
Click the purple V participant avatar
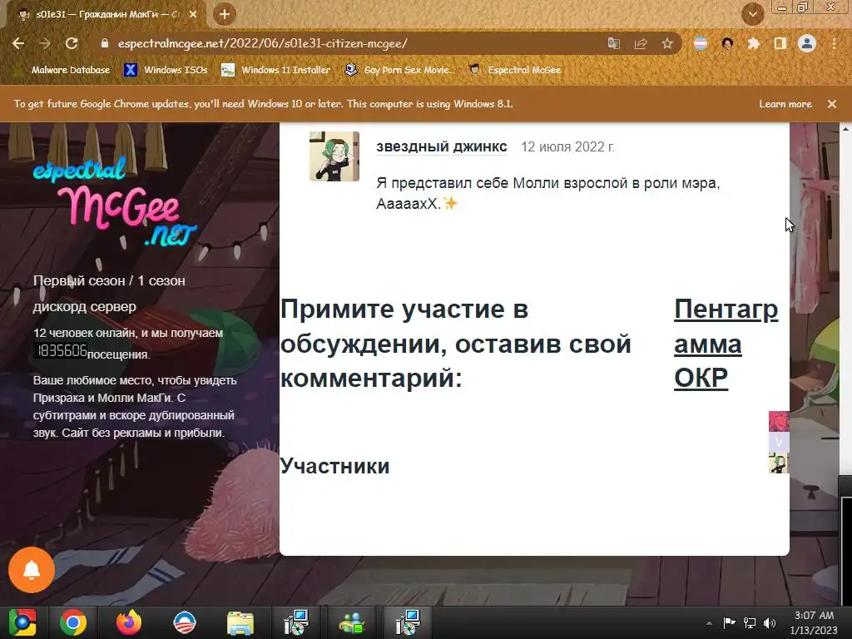point(779,442)
